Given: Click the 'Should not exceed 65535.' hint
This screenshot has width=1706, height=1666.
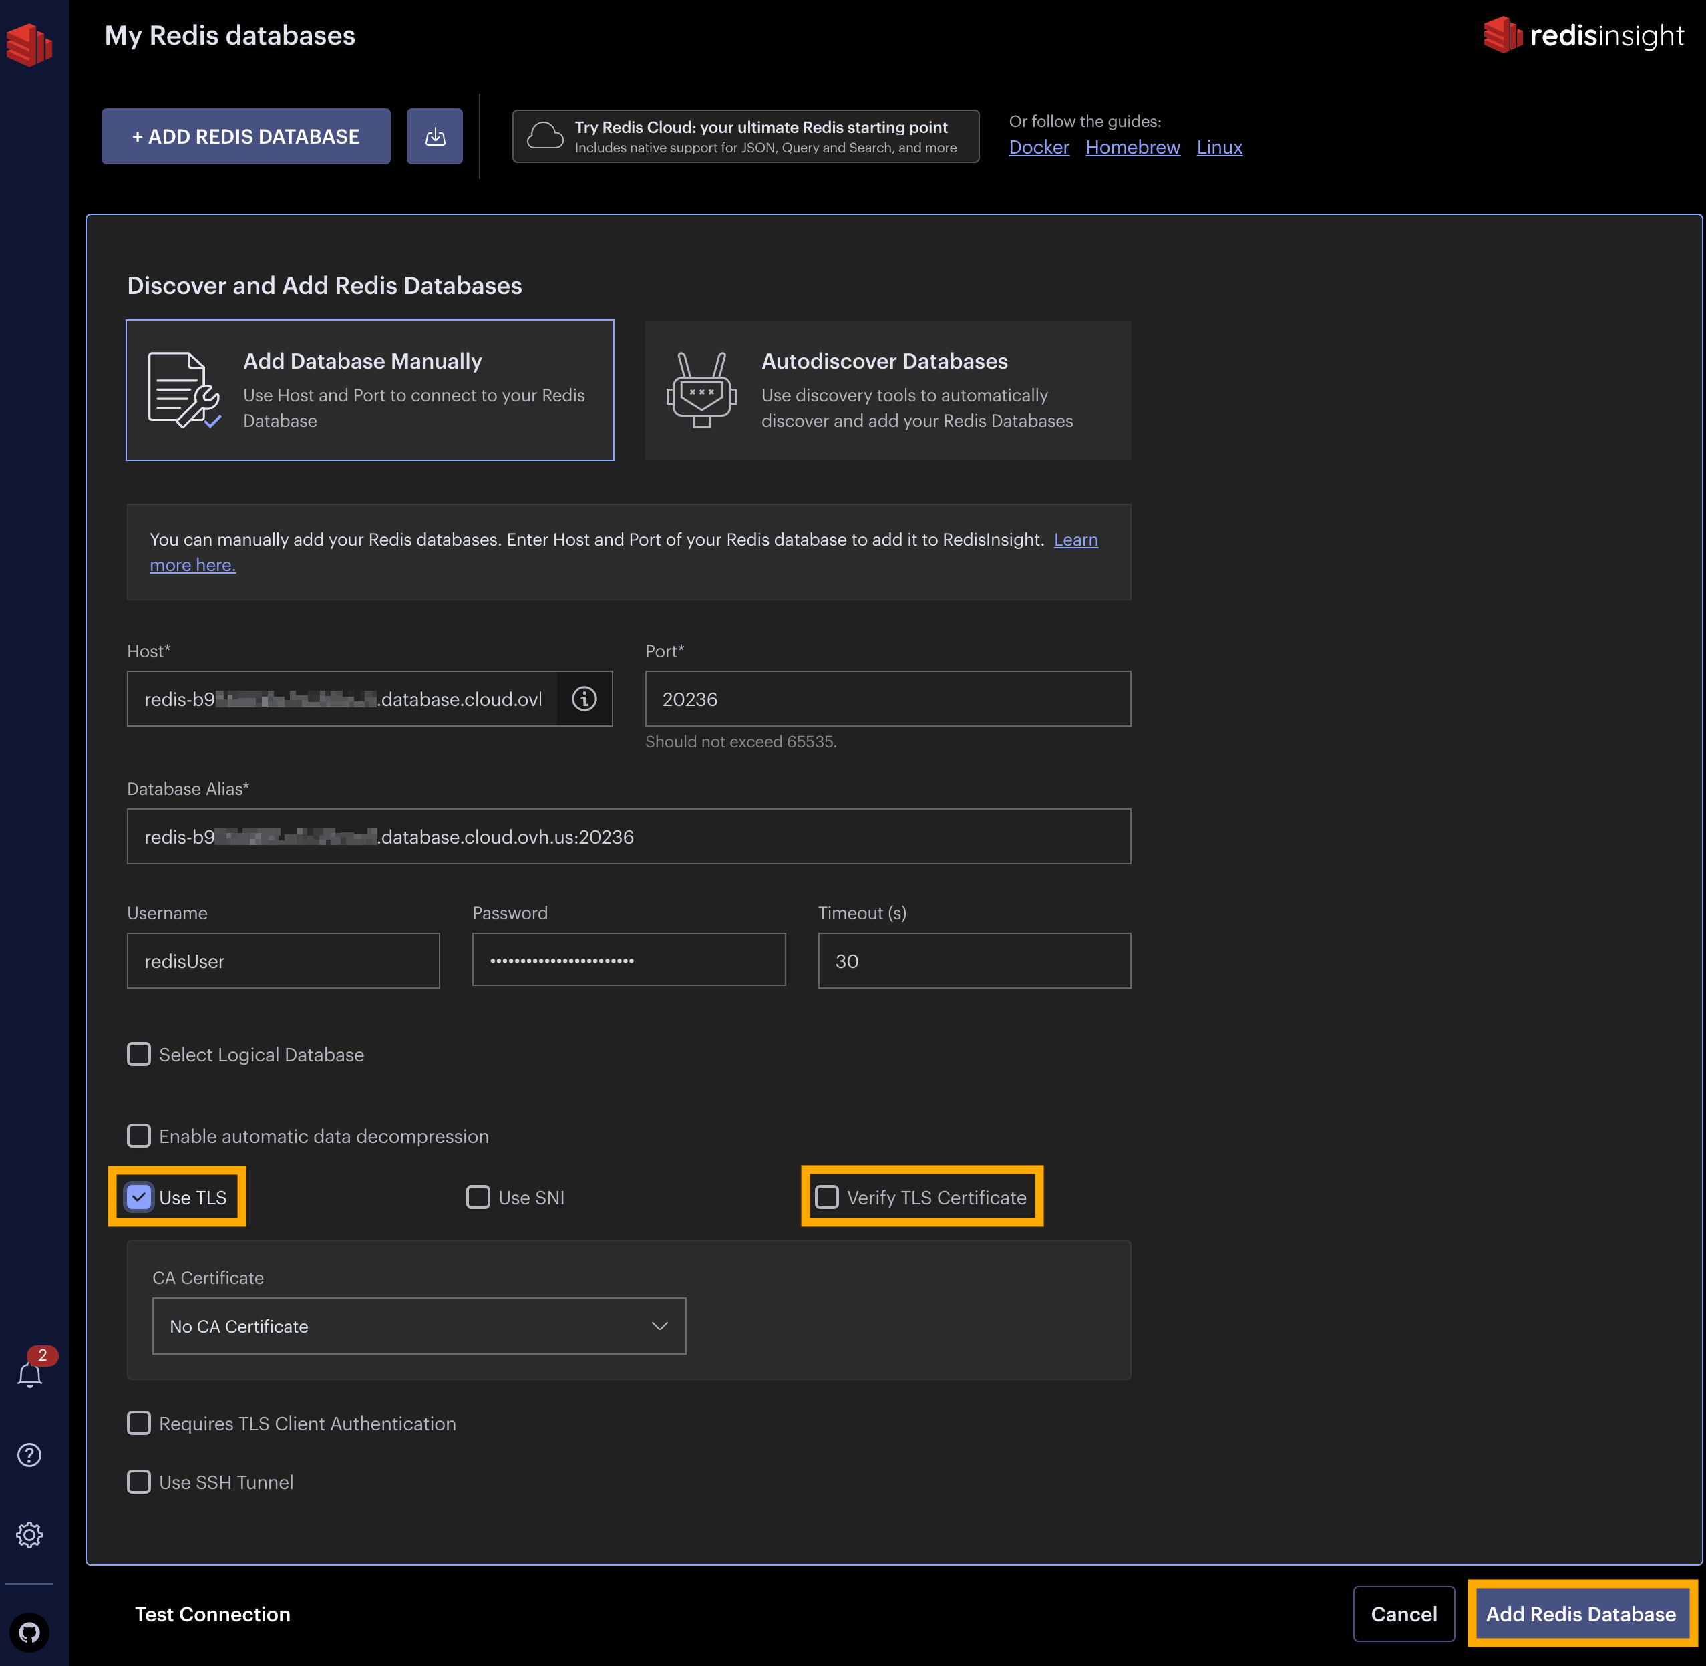Looking at the screenshot, I should [741, 742].
